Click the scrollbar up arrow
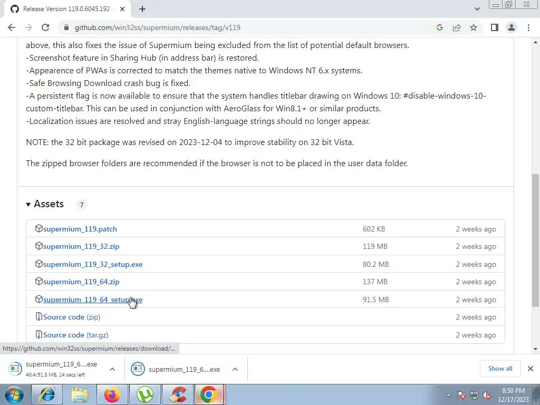The height and width of the screenshot is (405, 540). click(536, 42)
